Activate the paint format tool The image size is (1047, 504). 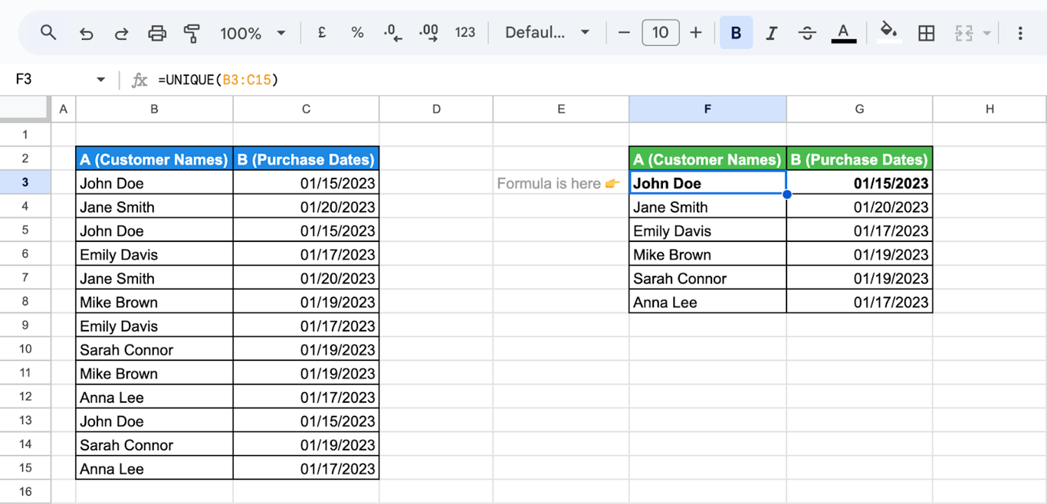pyautogui.click(x=192, y=33)
